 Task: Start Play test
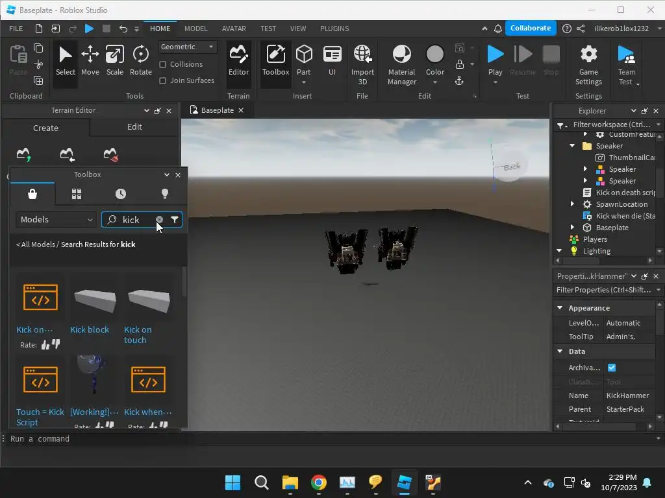[x=495, y=60]
